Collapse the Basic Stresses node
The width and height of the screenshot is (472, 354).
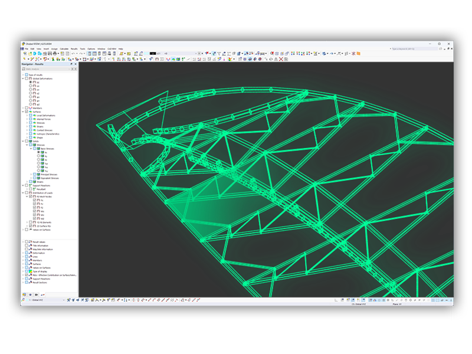point(31,149)
